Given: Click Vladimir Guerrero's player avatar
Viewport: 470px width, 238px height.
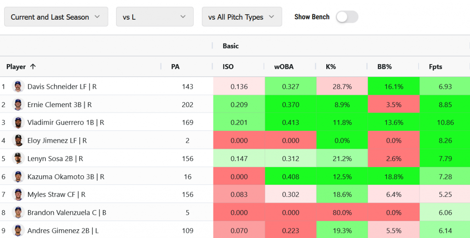Looking at the screenshot, I should (18, 123).
